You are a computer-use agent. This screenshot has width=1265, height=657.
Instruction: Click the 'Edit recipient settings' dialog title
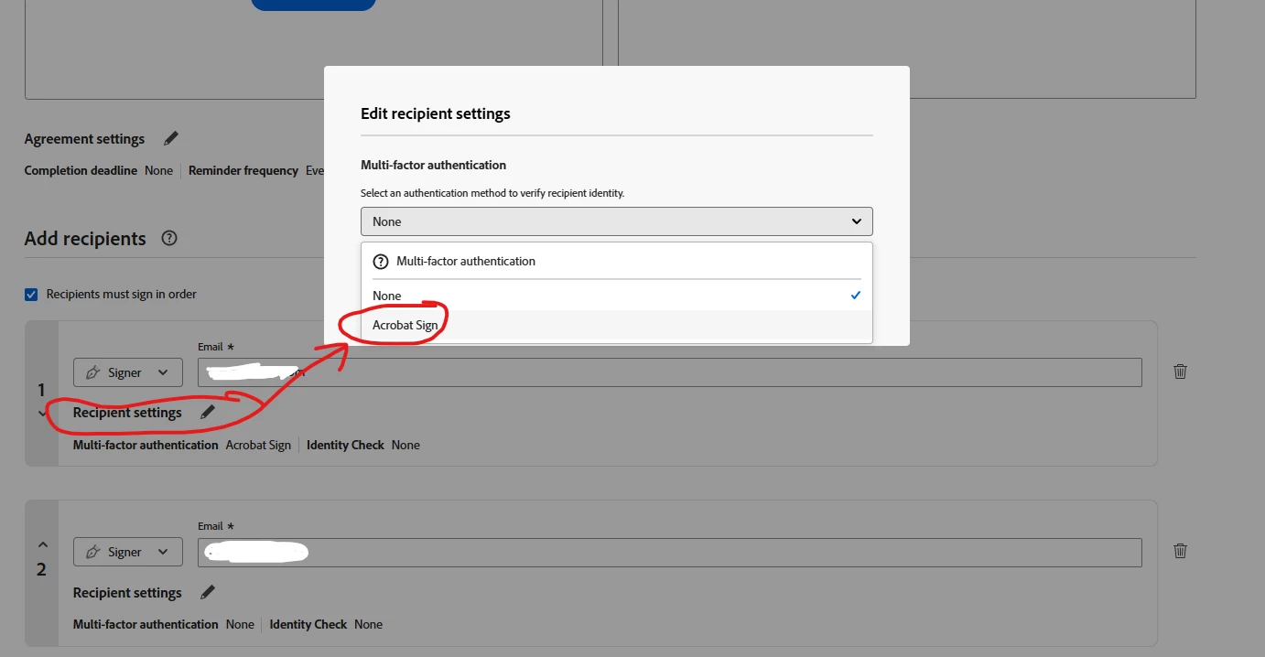coord(436,113)
